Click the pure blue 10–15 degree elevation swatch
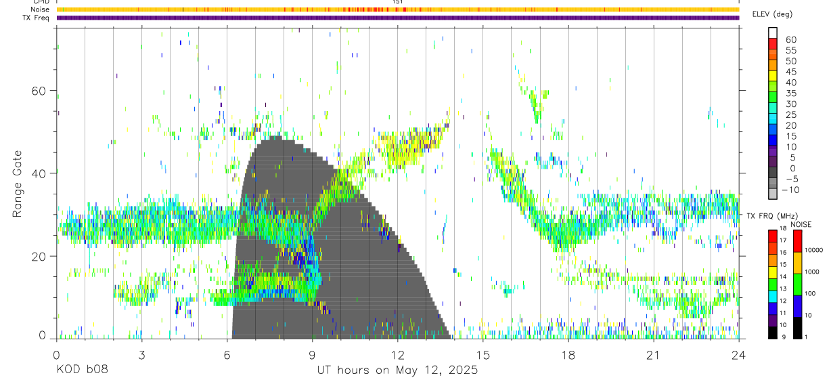Image resolution: width=831 pixels, height=384 pixels. click(x=773, y=142)
